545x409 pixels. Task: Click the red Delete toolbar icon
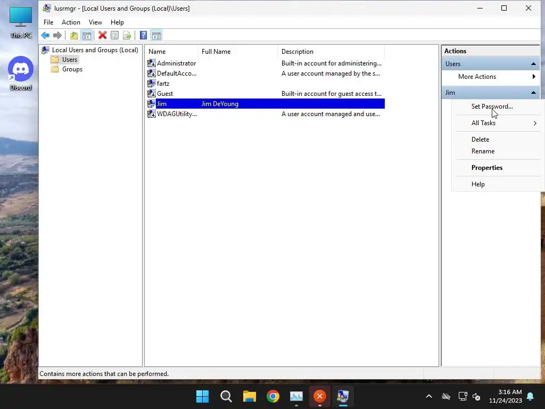(102, 35)
